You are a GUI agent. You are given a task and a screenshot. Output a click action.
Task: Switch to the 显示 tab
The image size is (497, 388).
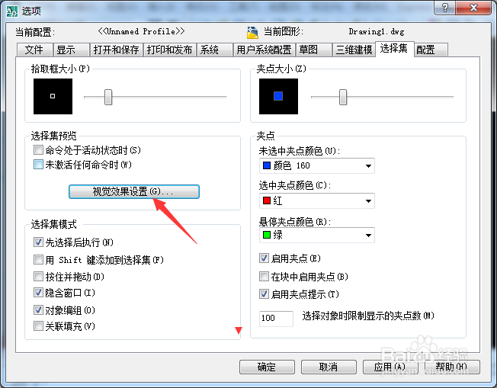(72, 50)
